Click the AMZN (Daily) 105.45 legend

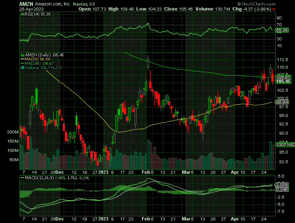[44, 55]
